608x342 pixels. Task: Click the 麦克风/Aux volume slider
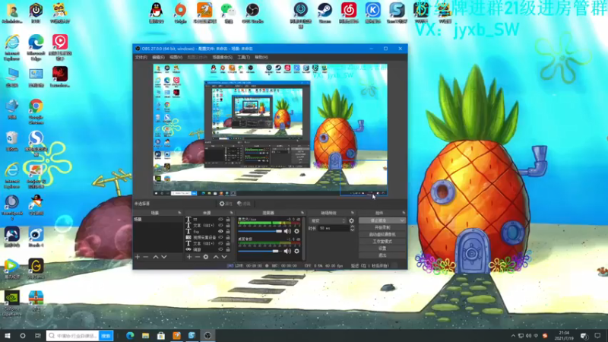pos(260,232)
